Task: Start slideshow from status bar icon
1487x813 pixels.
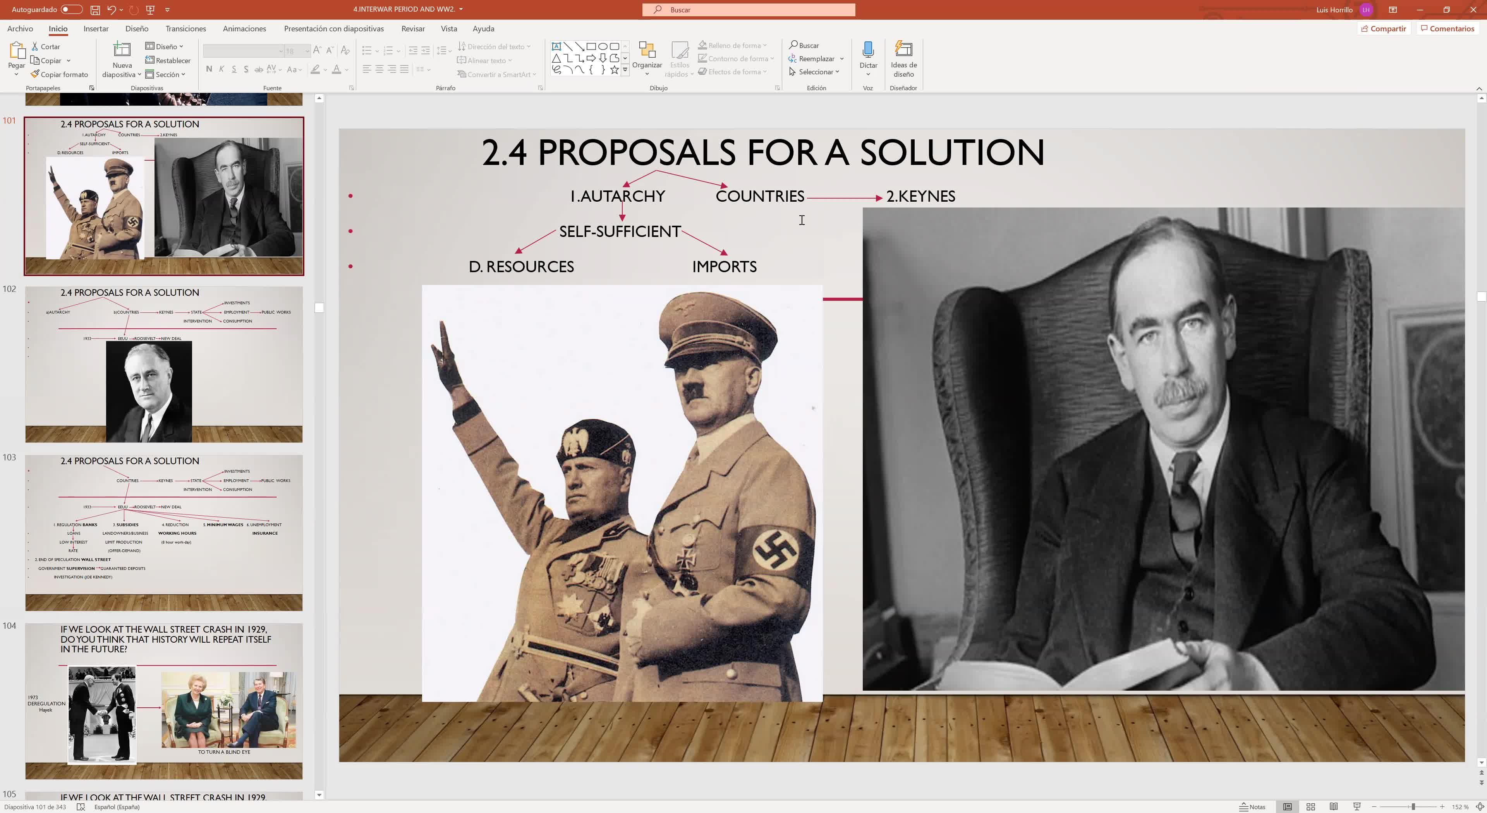Action: click(x=1357, y=807)
